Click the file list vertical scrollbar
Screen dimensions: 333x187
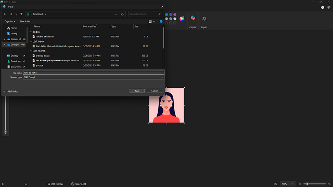(x=163, y=38)
